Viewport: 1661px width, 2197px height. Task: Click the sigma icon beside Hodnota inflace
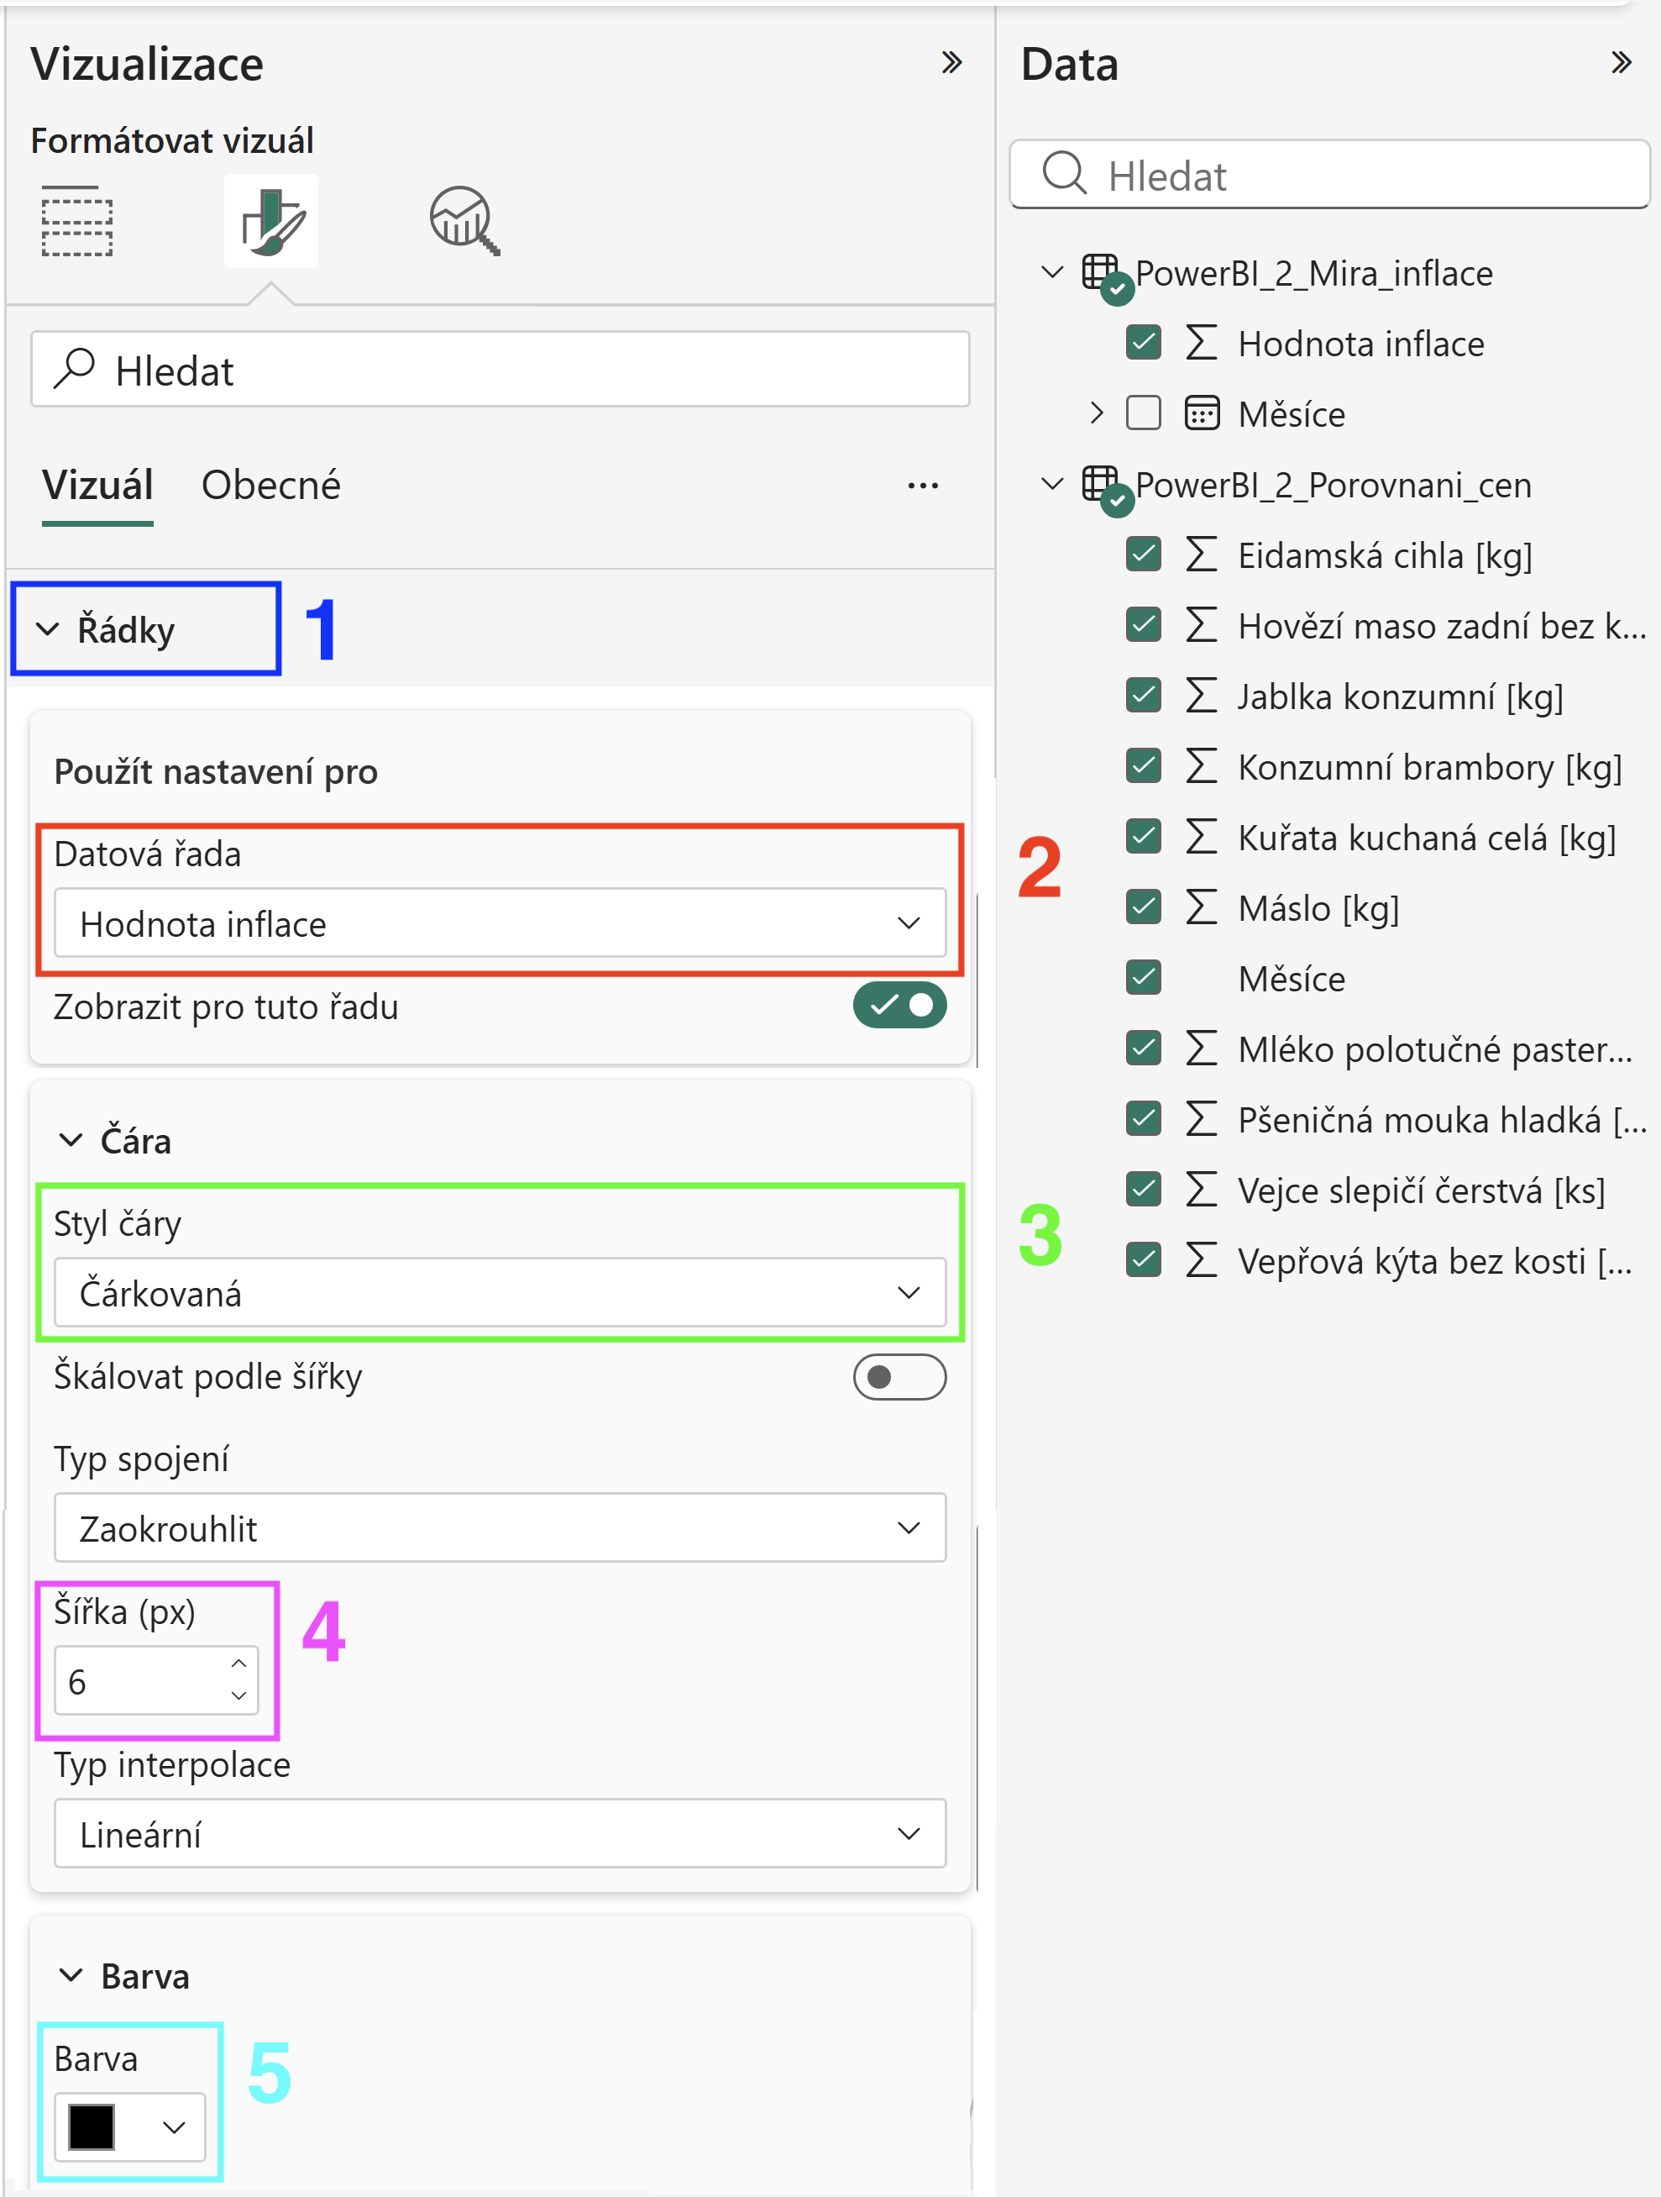pos(1202,343)
